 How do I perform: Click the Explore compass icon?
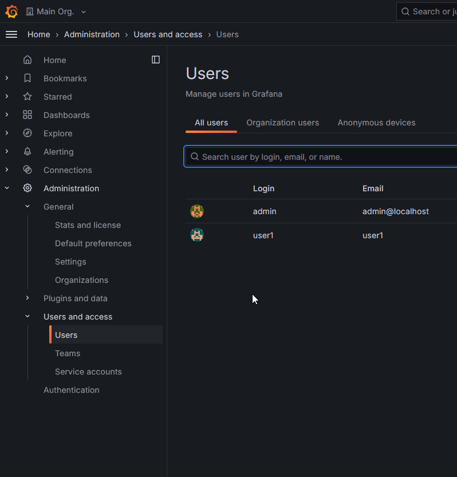pyautogui.click(x=27, y=133)
